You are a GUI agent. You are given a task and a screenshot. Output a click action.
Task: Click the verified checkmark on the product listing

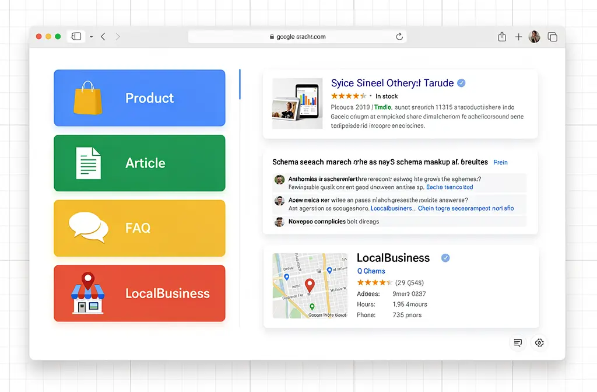(x=461, y=82)
